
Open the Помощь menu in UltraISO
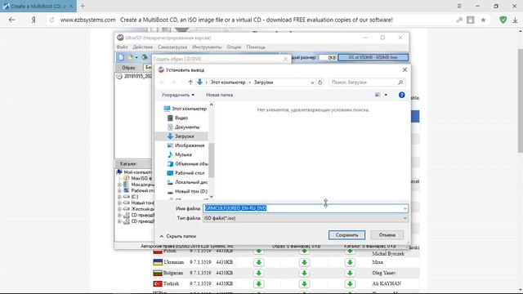click(x=256, y=47)
